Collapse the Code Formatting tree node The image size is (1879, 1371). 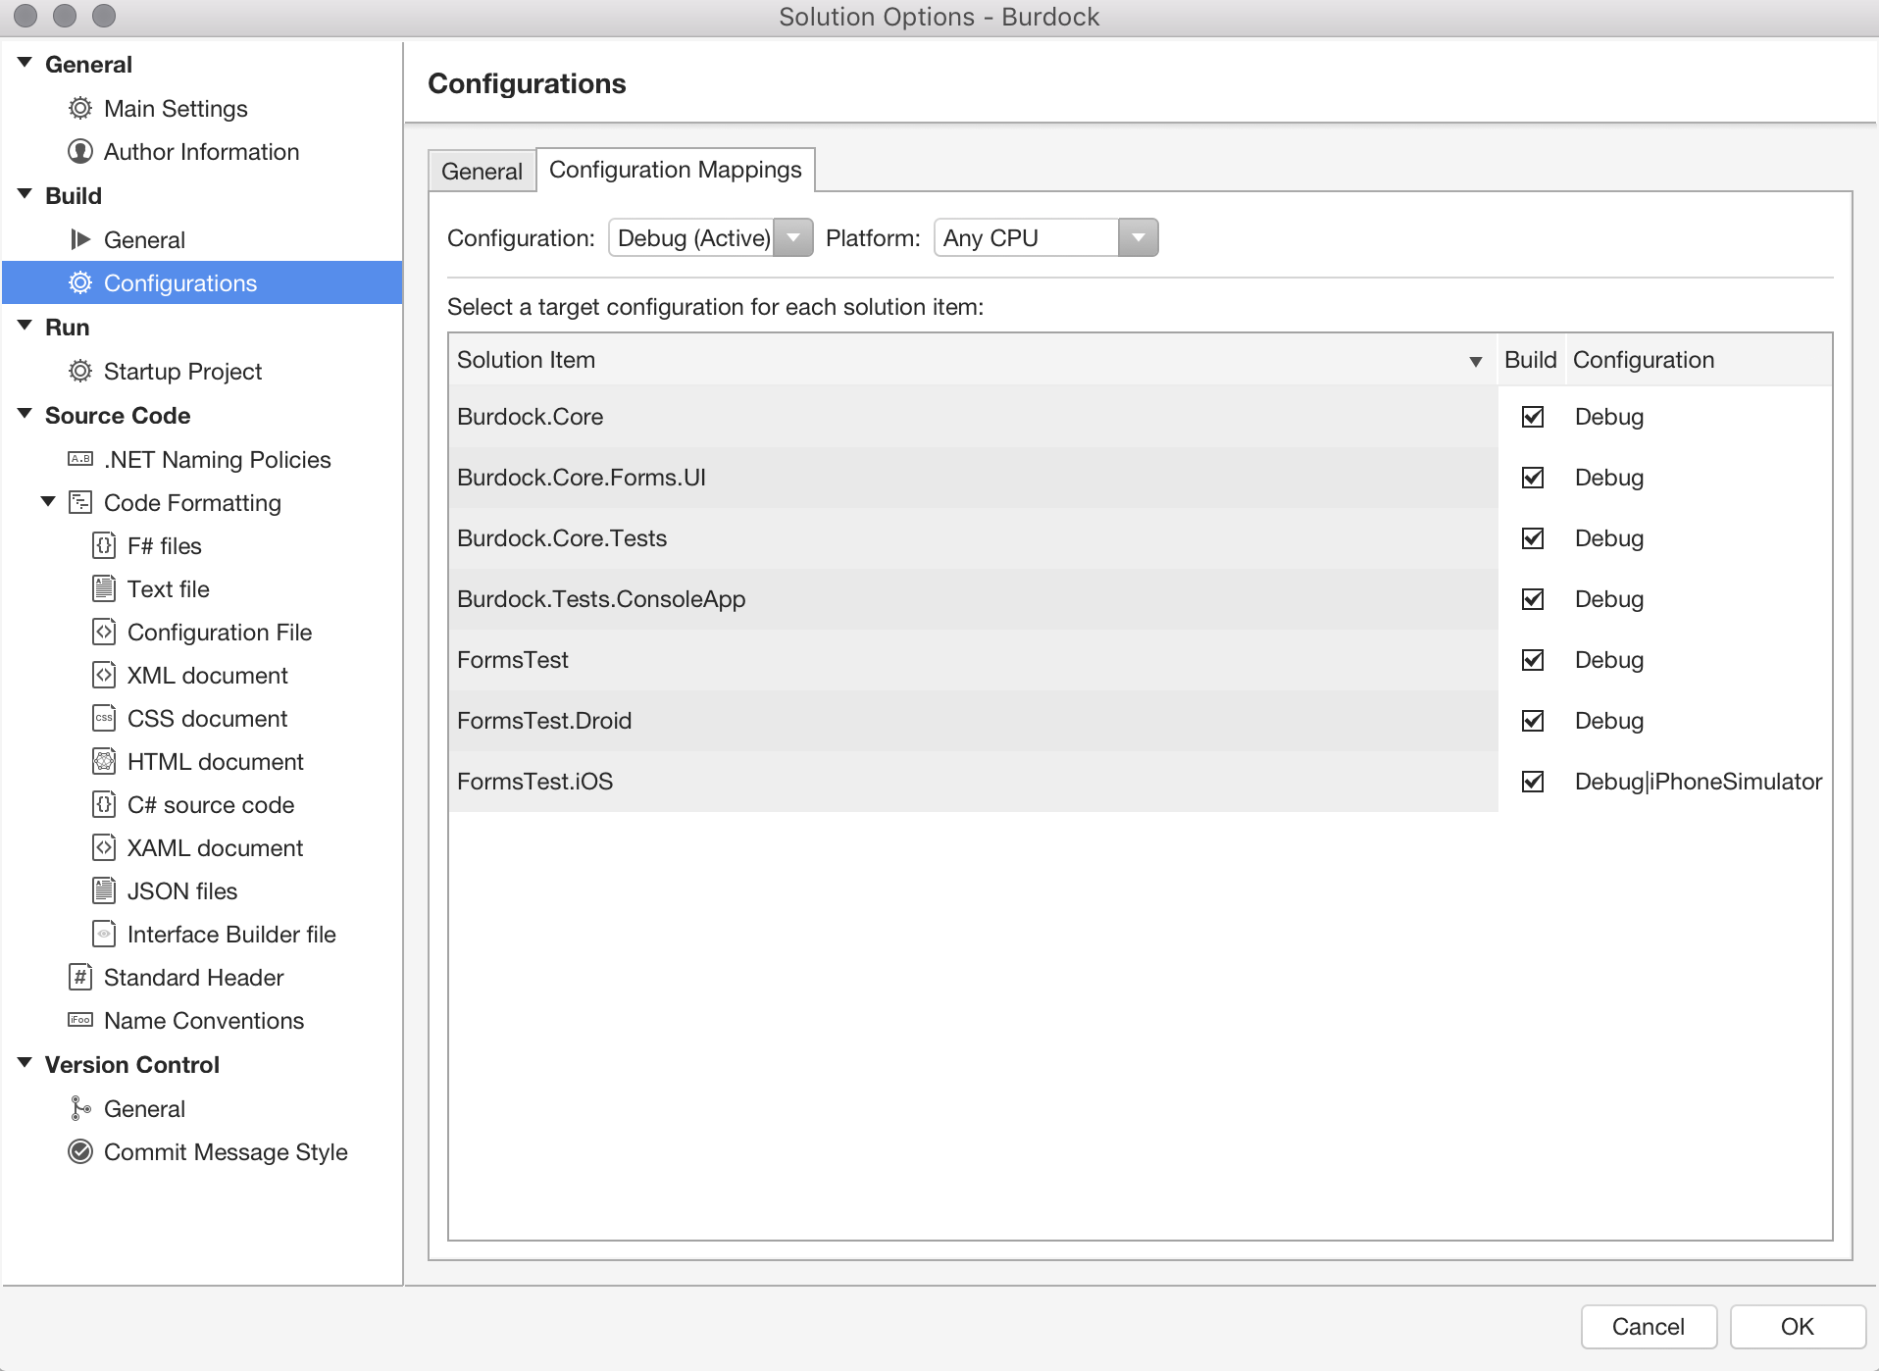point(48,502)
